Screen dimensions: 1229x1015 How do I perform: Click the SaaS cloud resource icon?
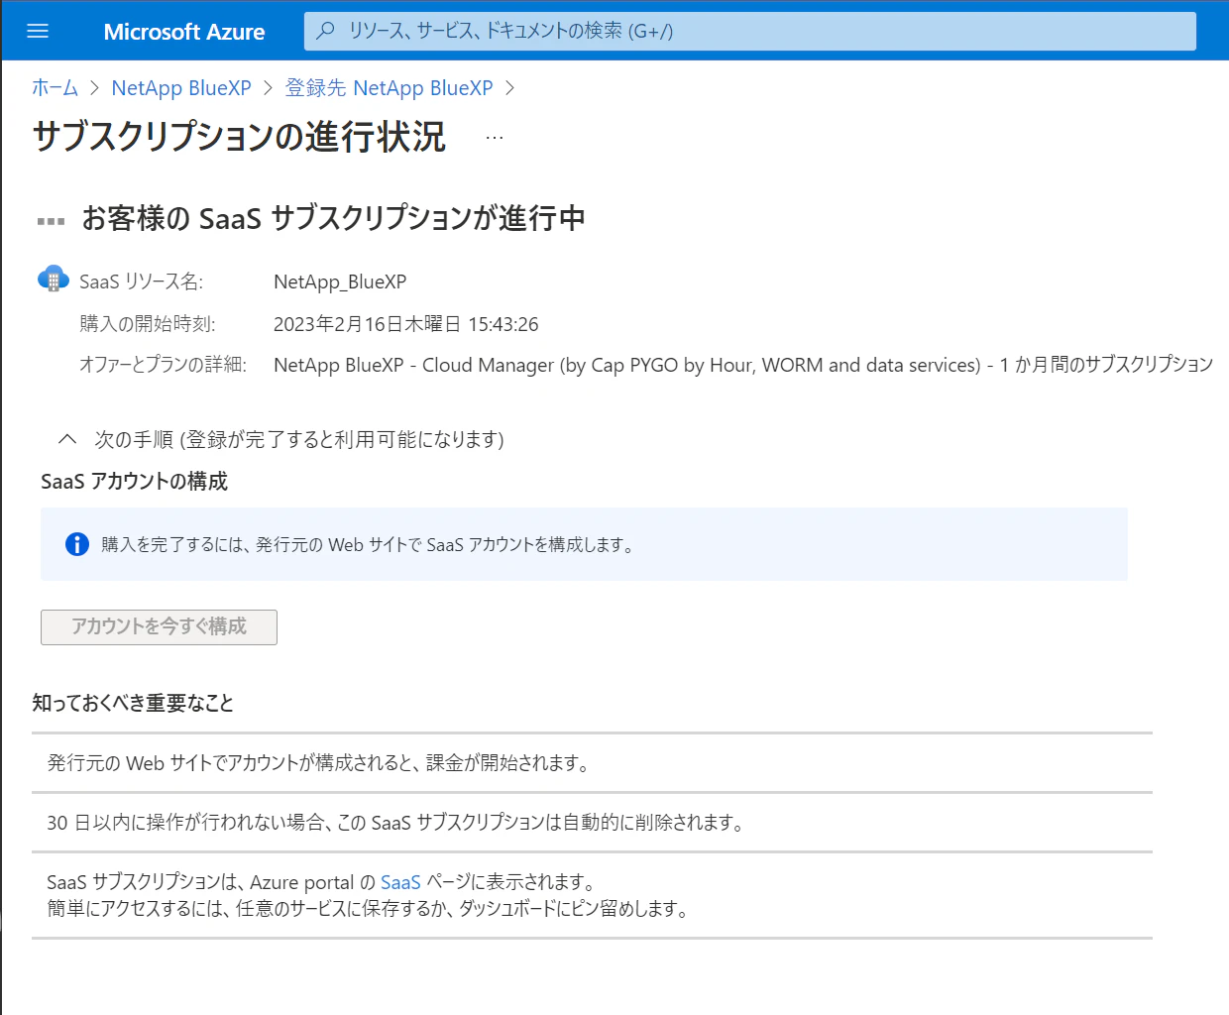click(x=54, y=279)
